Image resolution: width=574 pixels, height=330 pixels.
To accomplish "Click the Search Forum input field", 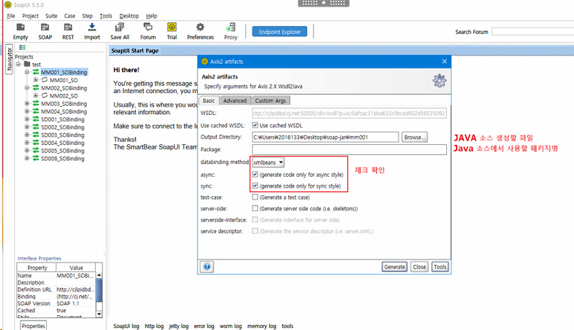I will point(532,32).
